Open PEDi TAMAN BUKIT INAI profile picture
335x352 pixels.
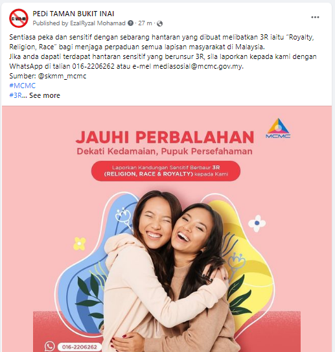click(x=19, y=18)
